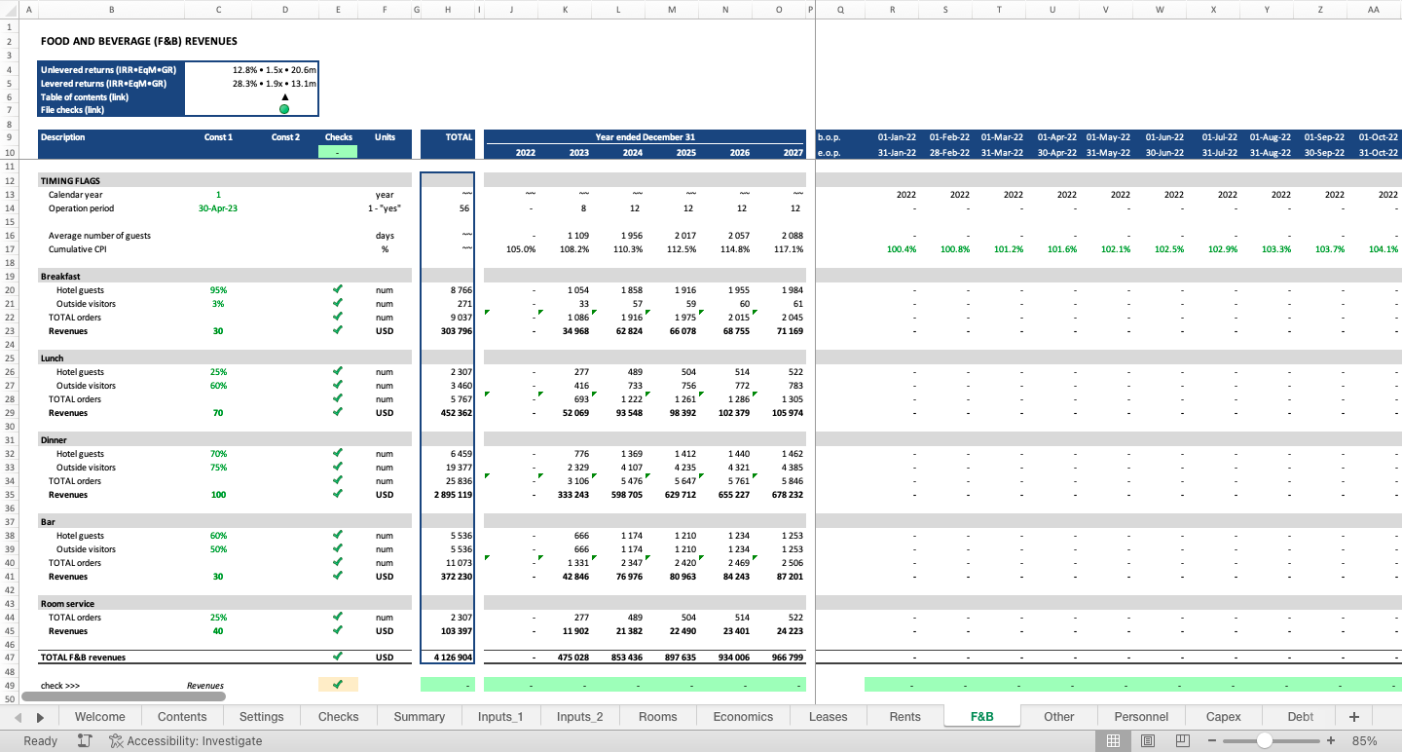
Task: Select column H header
Action: click(x=447, y=9)
